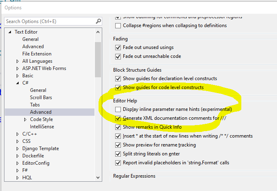Image resolution: width=277 pixels, height=191 pixels.
Task: Select Tabs under C#
Action: pos(35,105)
